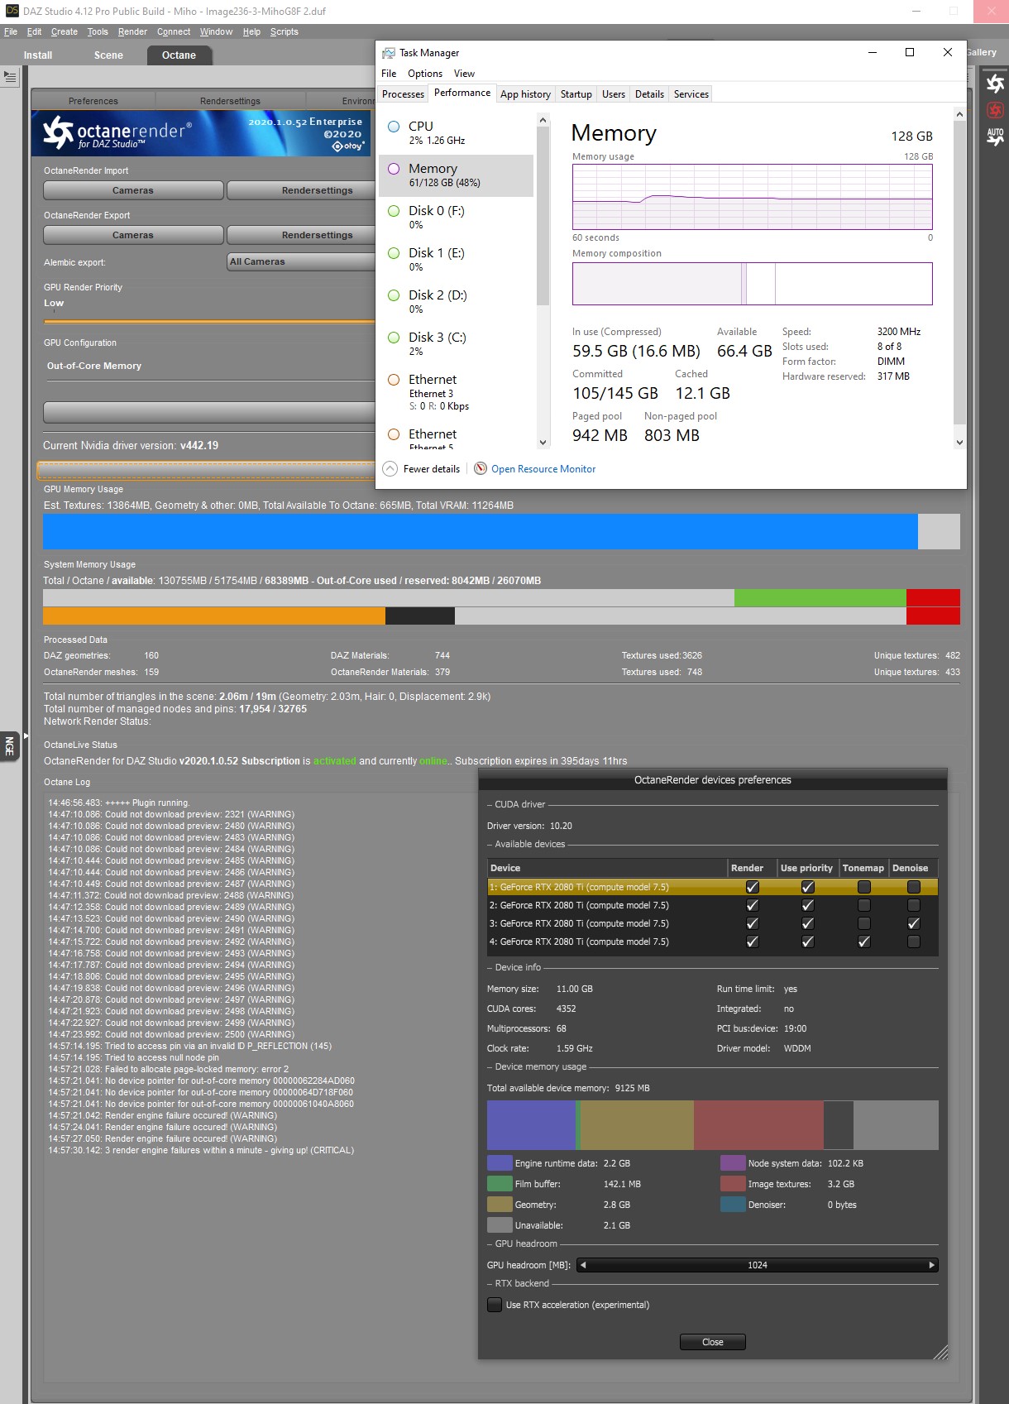Click the Memory composition bar

[x=753, y=284]
